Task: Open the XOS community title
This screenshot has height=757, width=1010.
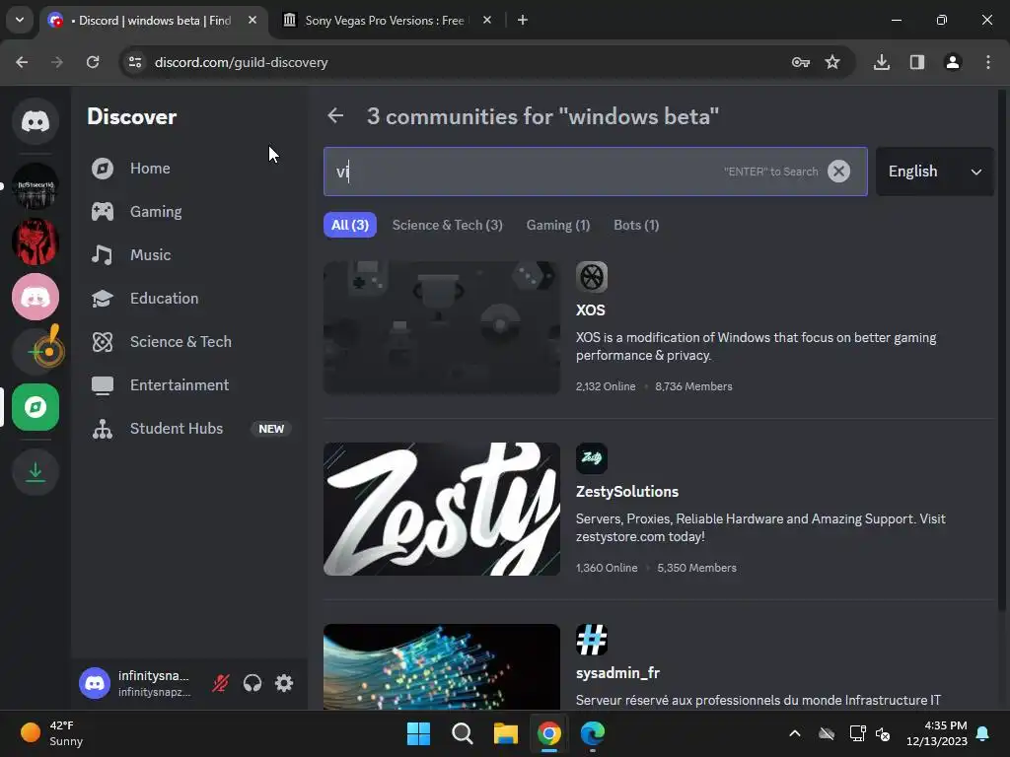Action: click(591, 310)
